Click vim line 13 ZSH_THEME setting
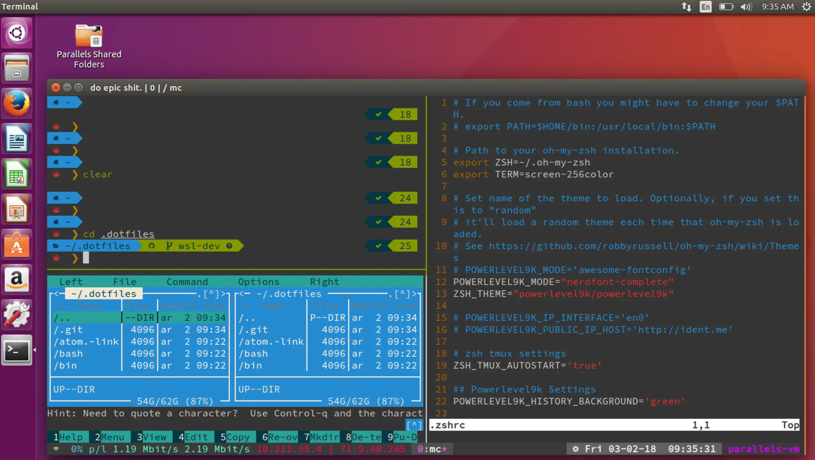The width and height of the screenshot is (815, 460). 563,294
